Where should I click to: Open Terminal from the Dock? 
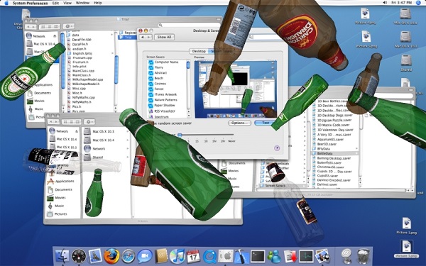click(258, 256)
